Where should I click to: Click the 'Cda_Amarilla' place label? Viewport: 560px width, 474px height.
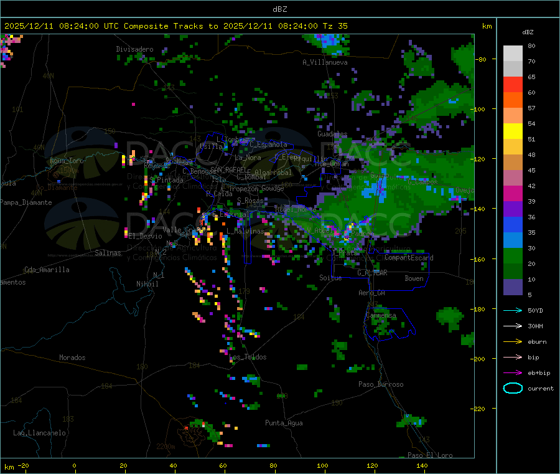47,270
